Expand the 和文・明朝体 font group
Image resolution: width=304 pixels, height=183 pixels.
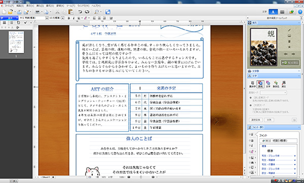point(295,160)
